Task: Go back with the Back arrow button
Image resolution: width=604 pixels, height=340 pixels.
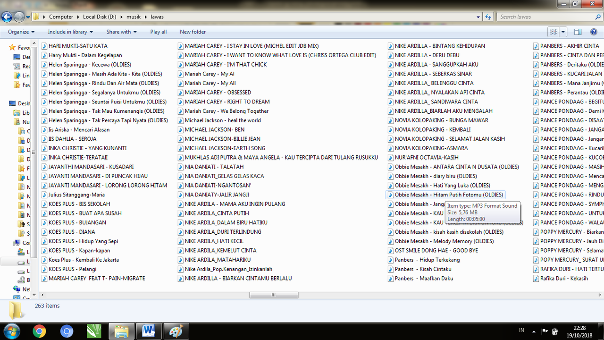Action: (x=7, y=17)
